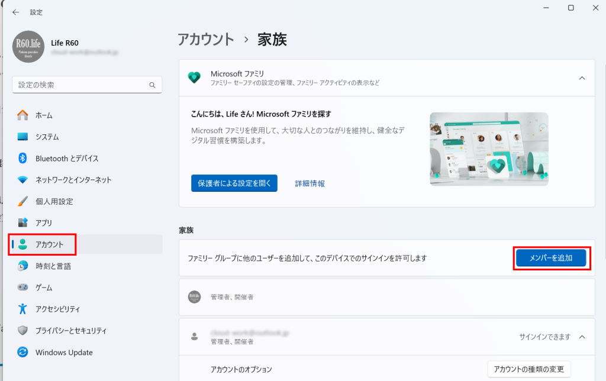Image resolution: width=606 pixels, height=381 pixels.
Task: Go to アクセシビリティ settings
Action: pyautogui.click(x=57, y=309)
